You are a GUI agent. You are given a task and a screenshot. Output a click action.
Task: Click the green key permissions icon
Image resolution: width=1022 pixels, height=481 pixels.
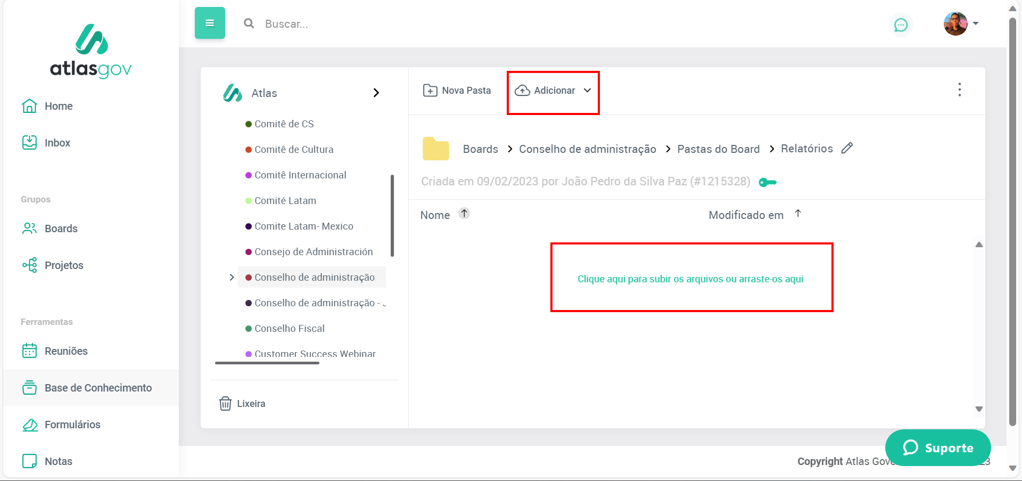click(767, 182)
